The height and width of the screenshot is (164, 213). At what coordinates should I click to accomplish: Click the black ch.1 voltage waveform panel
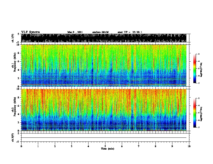104,38
